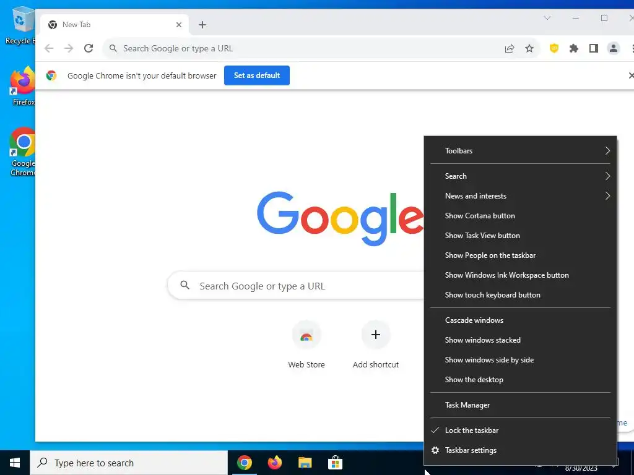Click Set as default button

click(257, 75)
